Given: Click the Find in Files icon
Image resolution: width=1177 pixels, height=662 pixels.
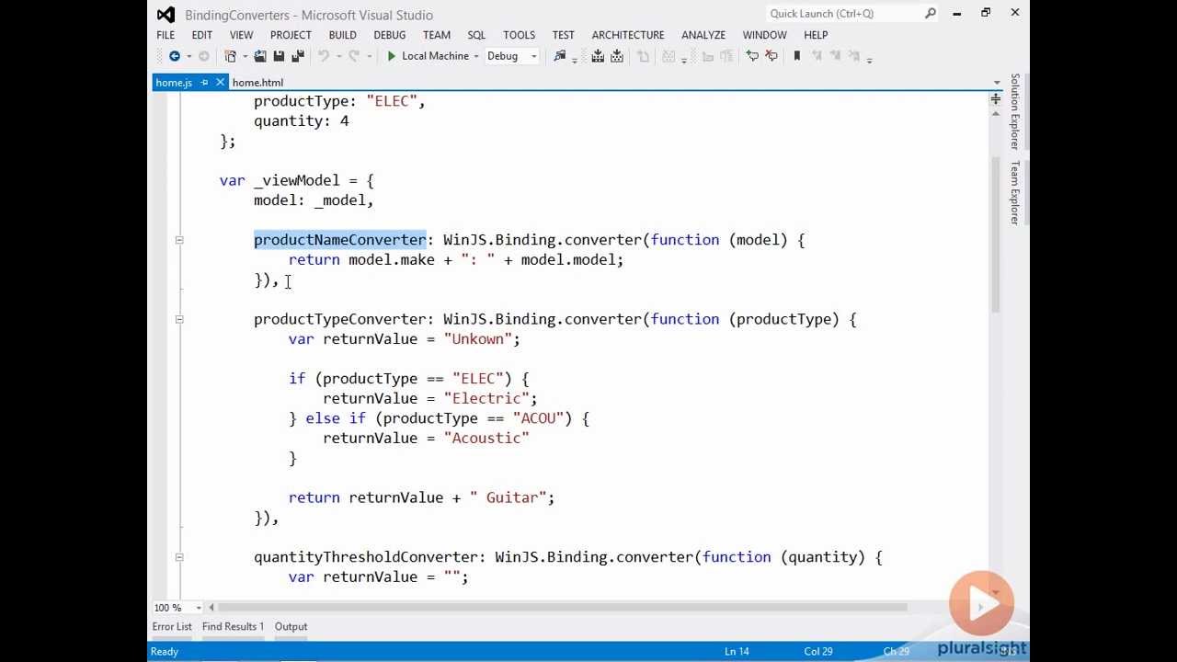Looking at the screenshot, I should [x=559, y=56].
